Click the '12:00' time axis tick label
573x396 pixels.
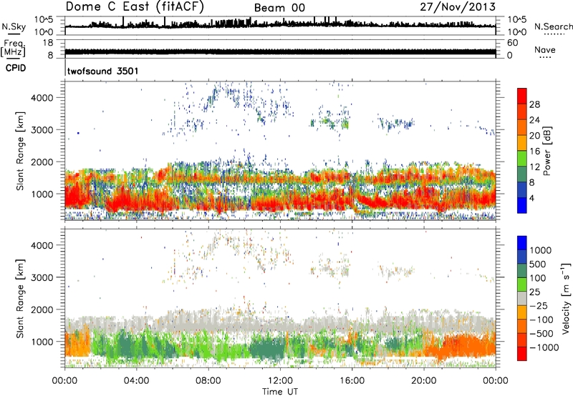click(280, 381)
